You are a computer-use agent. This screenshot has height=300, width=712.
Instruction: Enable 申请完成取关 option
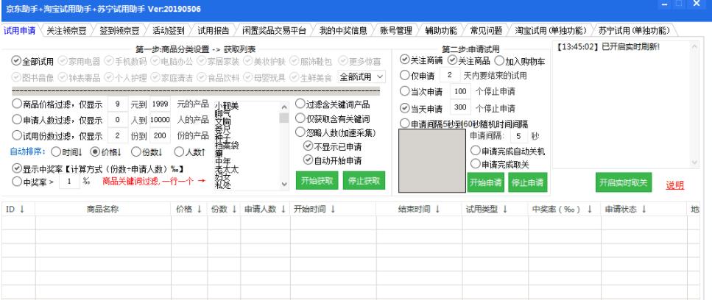500,163
